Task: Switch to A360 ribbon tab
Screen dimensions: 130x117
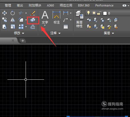Action: [50, 5]
